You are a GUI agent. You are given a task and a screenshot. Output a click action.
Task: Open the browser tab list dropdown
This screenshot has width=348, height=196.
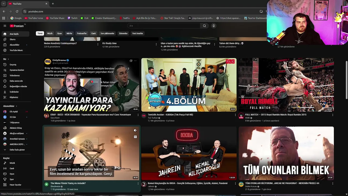click(x=3, y=4)
